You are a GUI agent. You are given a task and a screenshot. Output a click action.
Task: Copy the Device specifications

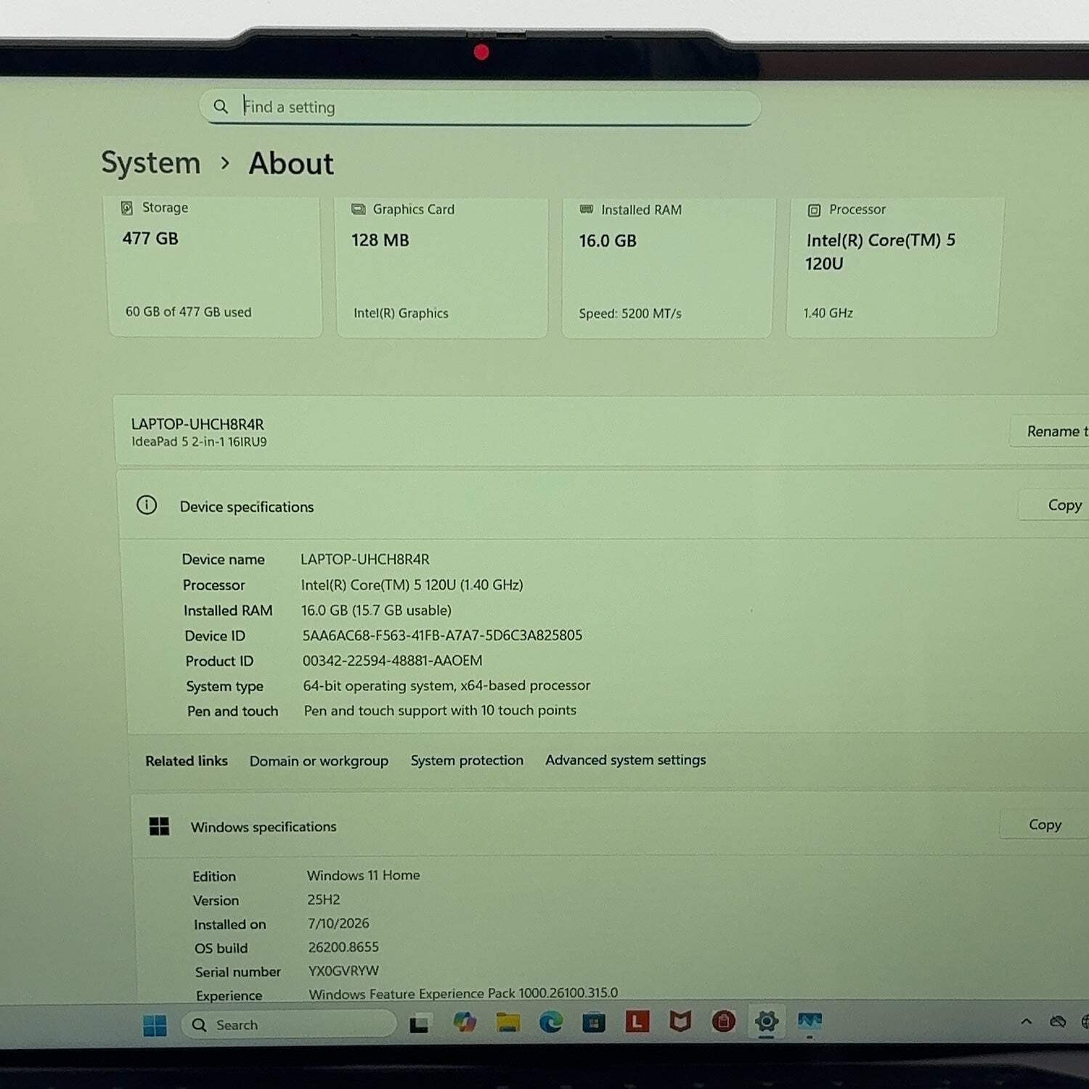(x=1054, y=505)
